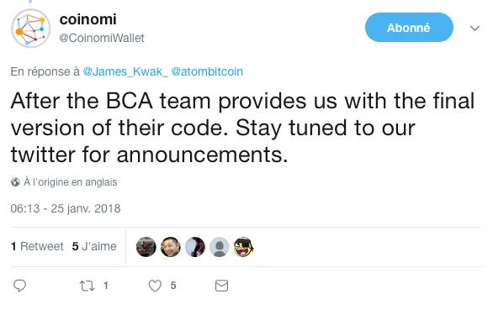Image resolution: width=488 pixels, height=315 pixels.
Task: Open the 06:13 - 25 janv. 2018 timestamp
Action: click(66, 208)
